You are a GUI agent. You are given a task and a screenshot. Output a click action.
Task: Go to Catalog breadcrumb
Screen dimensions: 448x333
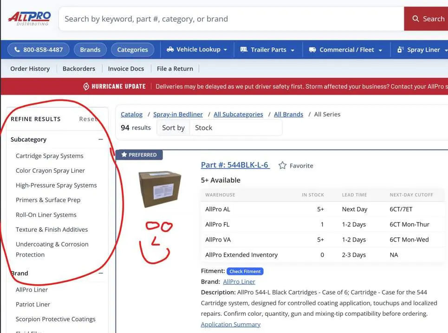tap(131, 114)
